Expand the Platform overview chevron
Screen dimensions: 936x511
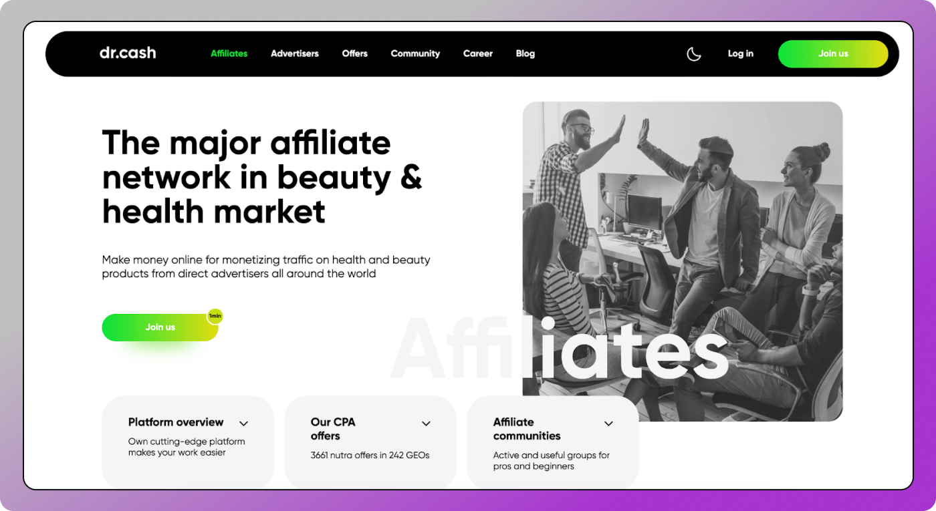[x=244, y=423]
